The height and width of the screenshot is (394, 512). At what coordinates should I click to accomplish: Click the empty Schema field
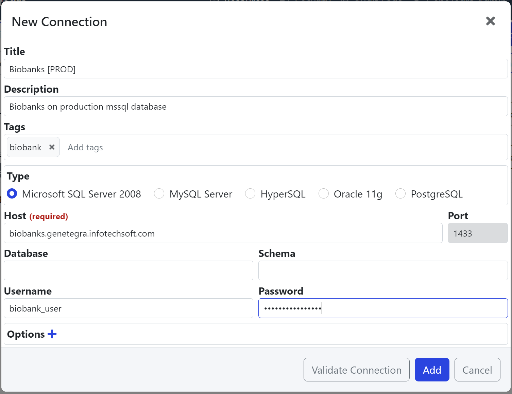383,270
